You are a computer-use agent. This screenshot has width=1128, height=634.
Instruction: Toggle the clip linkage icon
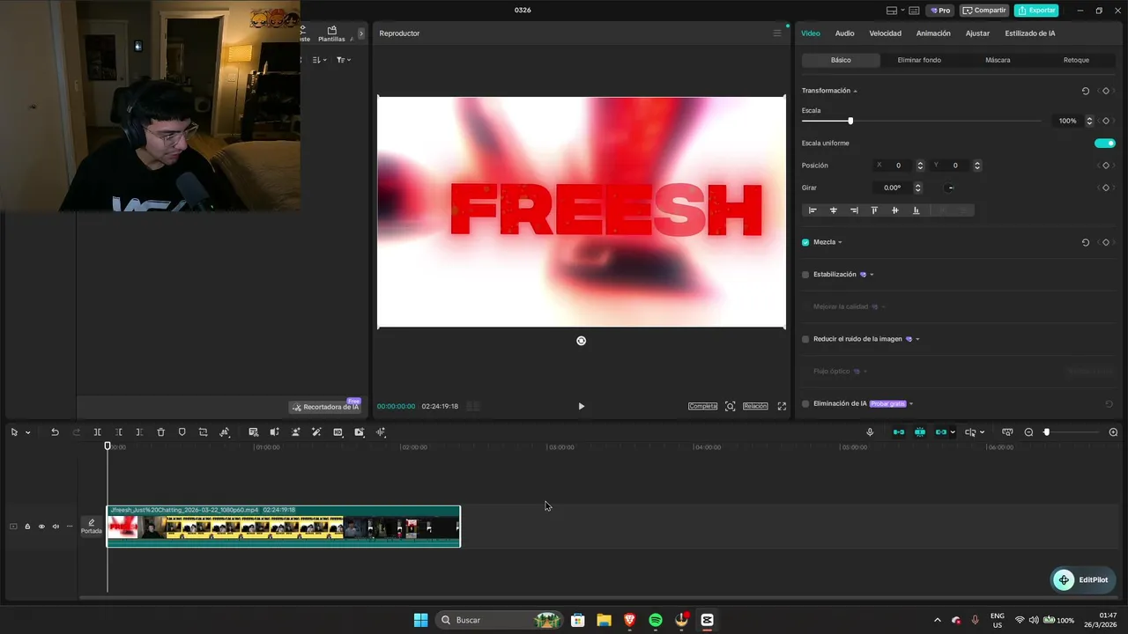(x=941, y=432)
